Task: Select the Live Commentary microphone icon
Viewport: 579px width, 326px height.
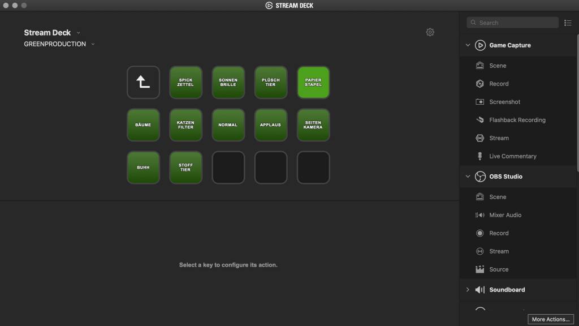Action: click(x=479, y=156)
